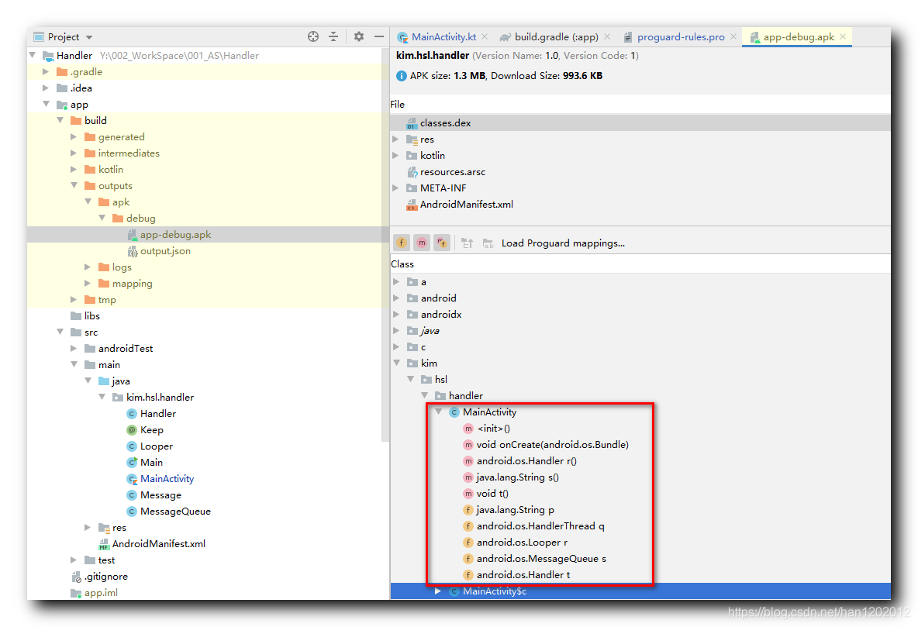Select the classes.dex file icon

click(411, 122)
